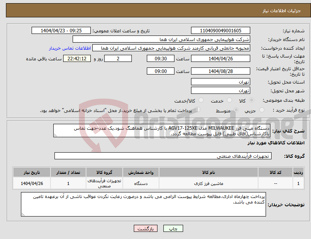Screen dimensions: 311x239
Task: Click the remaining days field showing 2
Action: (x=118, y=58)
